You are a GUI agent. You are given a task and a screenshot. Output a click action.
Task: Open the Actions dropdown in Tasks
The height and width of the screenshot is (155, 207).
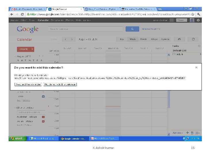178,133
